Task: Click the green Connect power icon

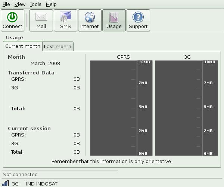Action: pyautogui.click(x=12, y=17)
